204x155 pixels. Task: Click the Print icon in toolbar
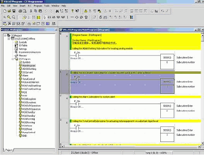point(20,11)
